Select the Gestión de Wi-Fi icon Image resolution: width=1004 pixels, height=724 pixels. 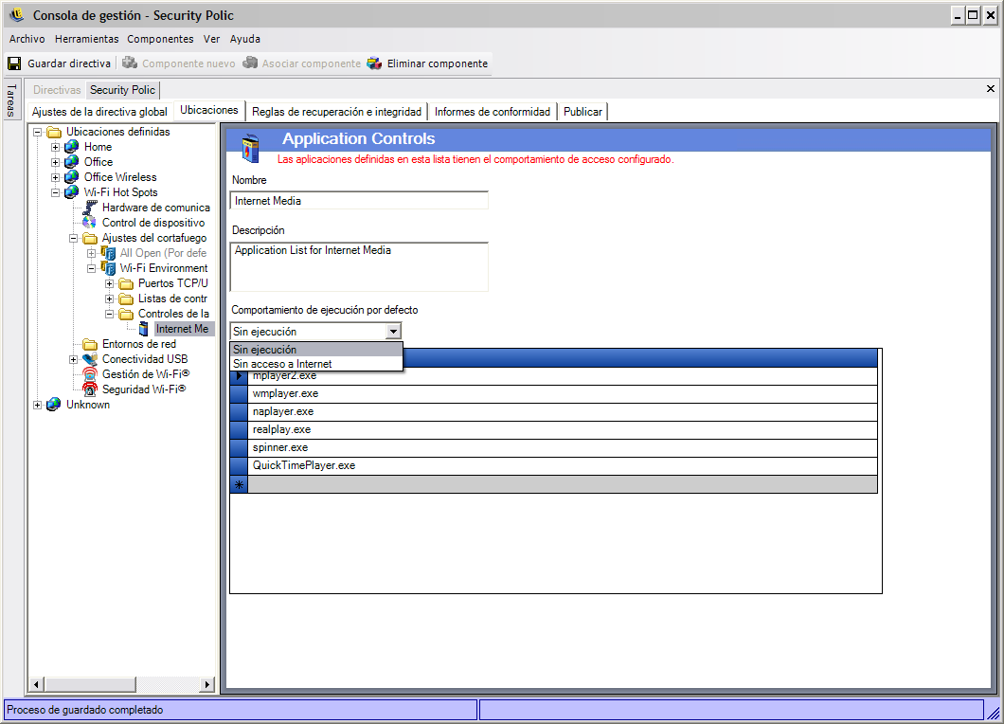[x=90, y=374]
